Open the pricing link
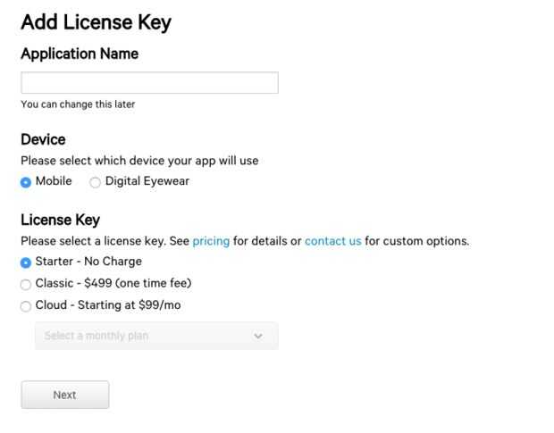 click(x=211, y=241)
